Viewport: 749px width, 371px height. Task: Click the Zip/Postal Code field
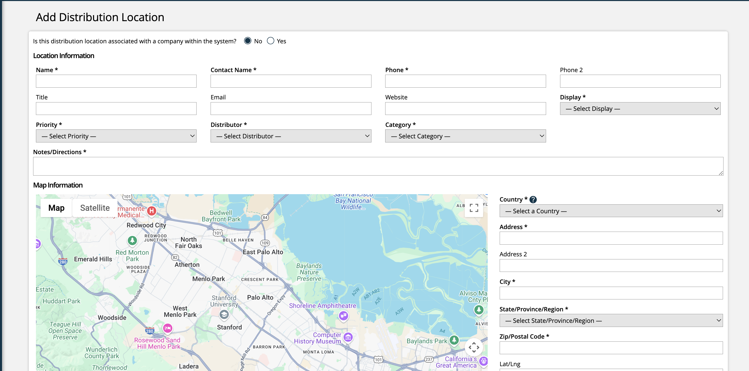pos(611,348)
